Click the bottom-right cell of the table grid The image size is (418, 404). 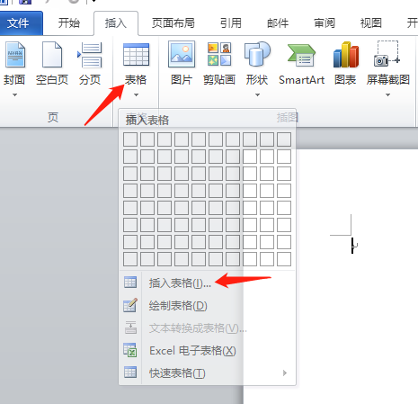tap(284, 259)
